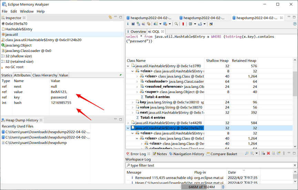Open the Histogram view from toolbar
Image resolution: width=298 pixels, height=190 pixels.
[x=133, y=24]
